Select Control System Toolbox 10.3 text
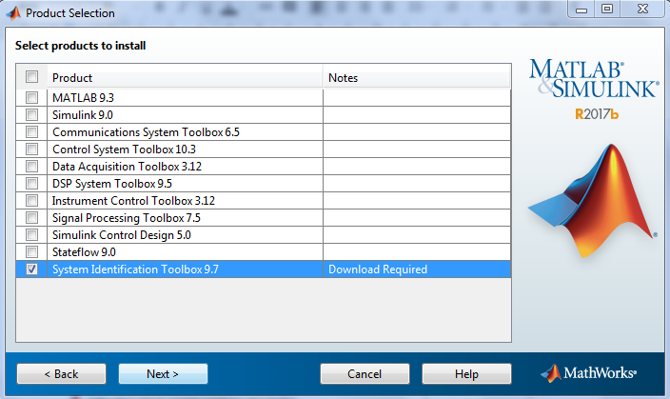The width and height of the screenshot is (670, 399). click(x=124, y=150)
